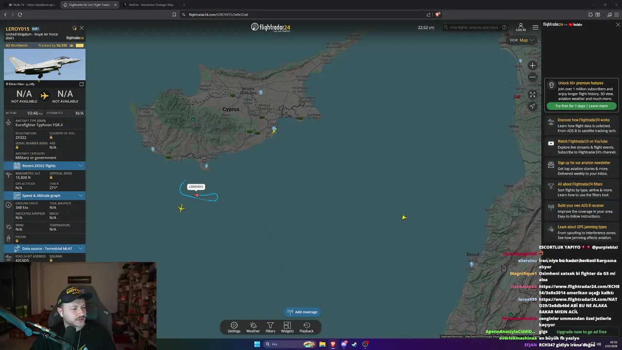Click the Cyprus country label on map
The height and width of the screenshot is (350, 622).
tap(231, 109)
